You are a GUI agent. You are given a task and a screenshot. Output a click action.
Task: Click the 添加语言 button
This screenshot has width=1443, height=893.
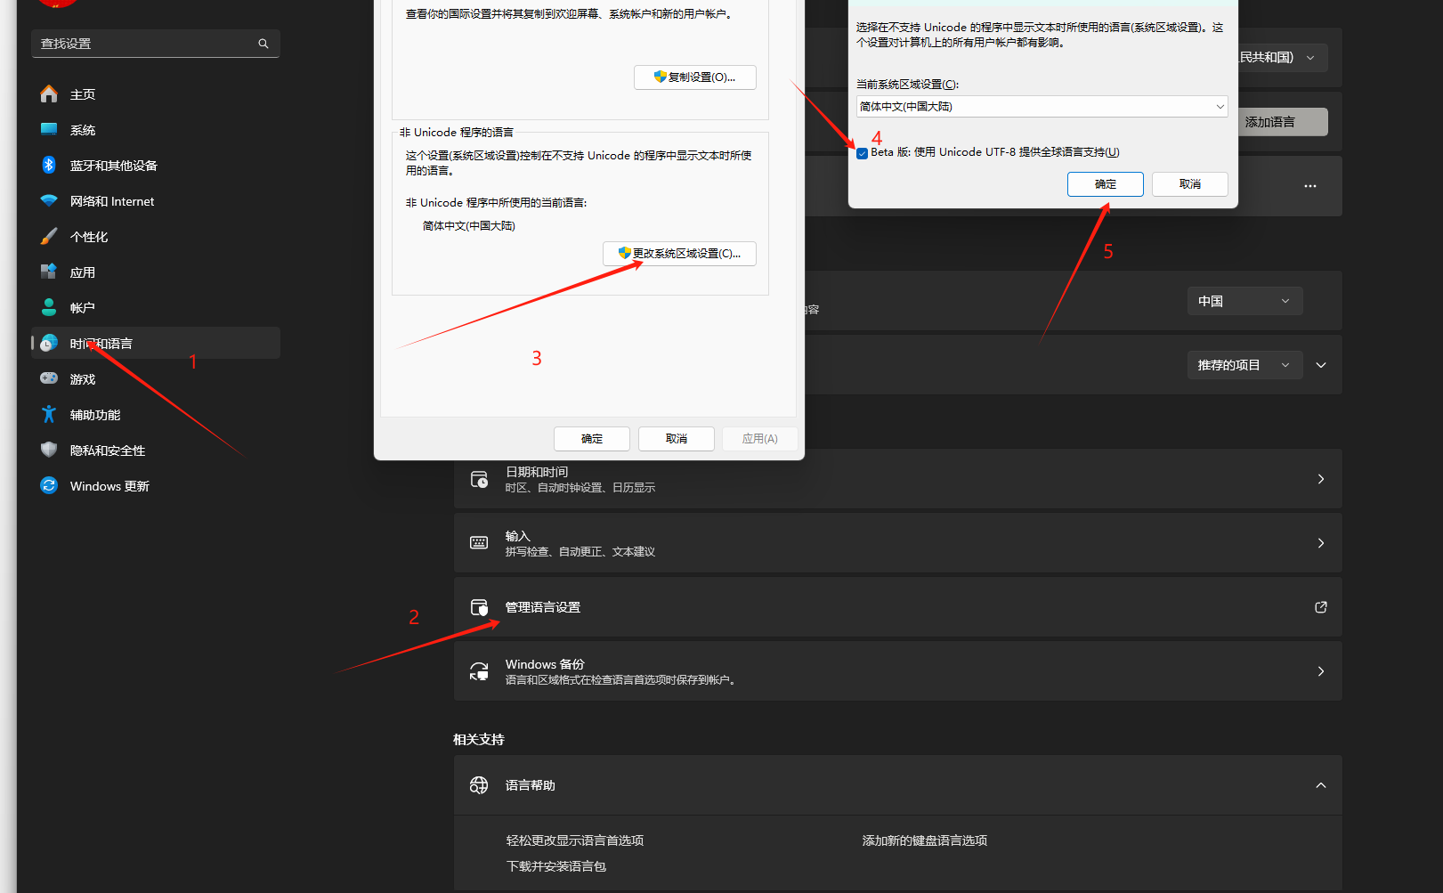pos(1282,122)
